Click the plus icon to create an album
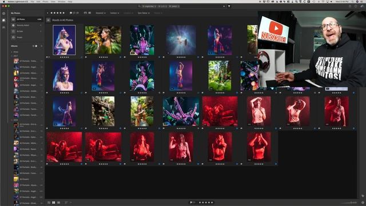Image resolution: width=366 pixels, height=206 pixels. coord(42,46)
